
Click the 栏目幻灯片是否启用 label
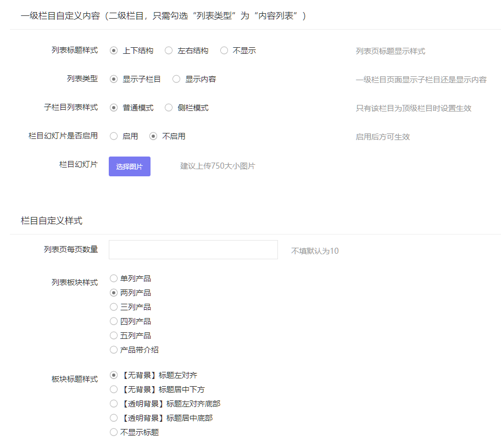tap(63, 136)
